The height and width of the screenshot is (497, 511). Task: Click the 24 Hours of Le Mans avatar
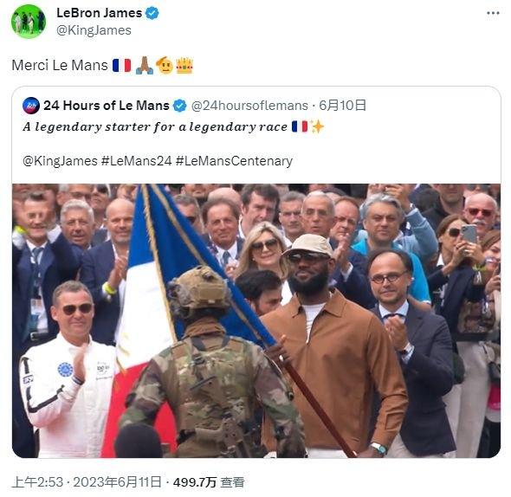(31, 106)
